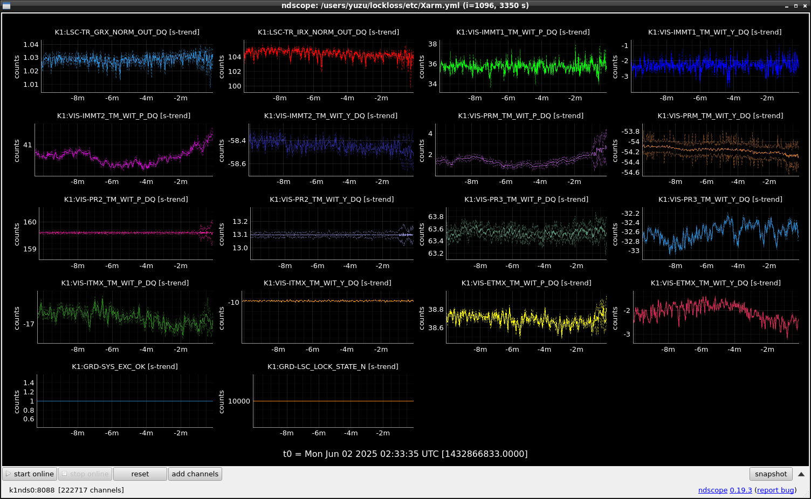Image resolution: width=811 pixels, height=499 pixels.
Task: Select the K1:GRD-LSC_LOCK_STATE_N plot title
Action: 333,366
